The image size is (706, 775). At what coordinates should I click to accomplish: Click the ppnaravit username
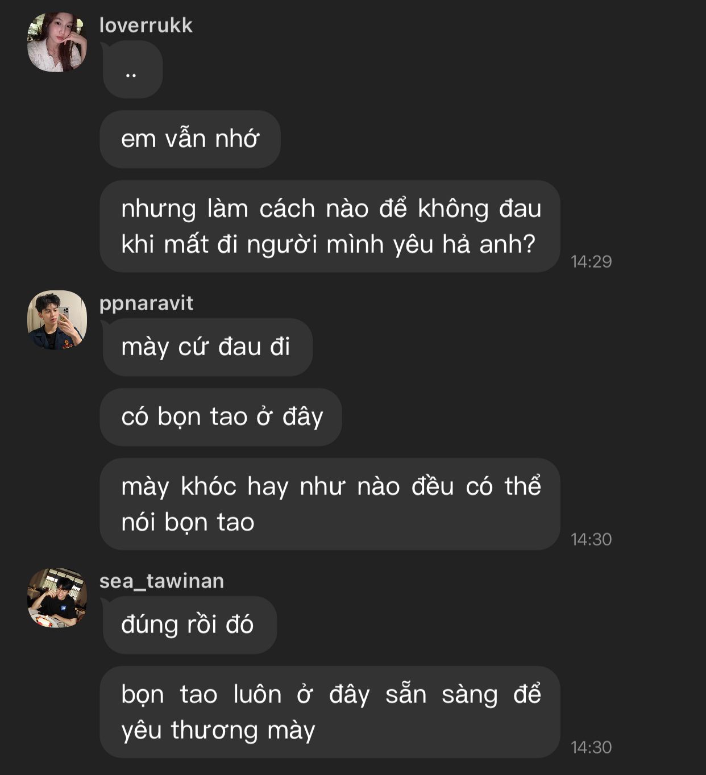coord(146,303)
